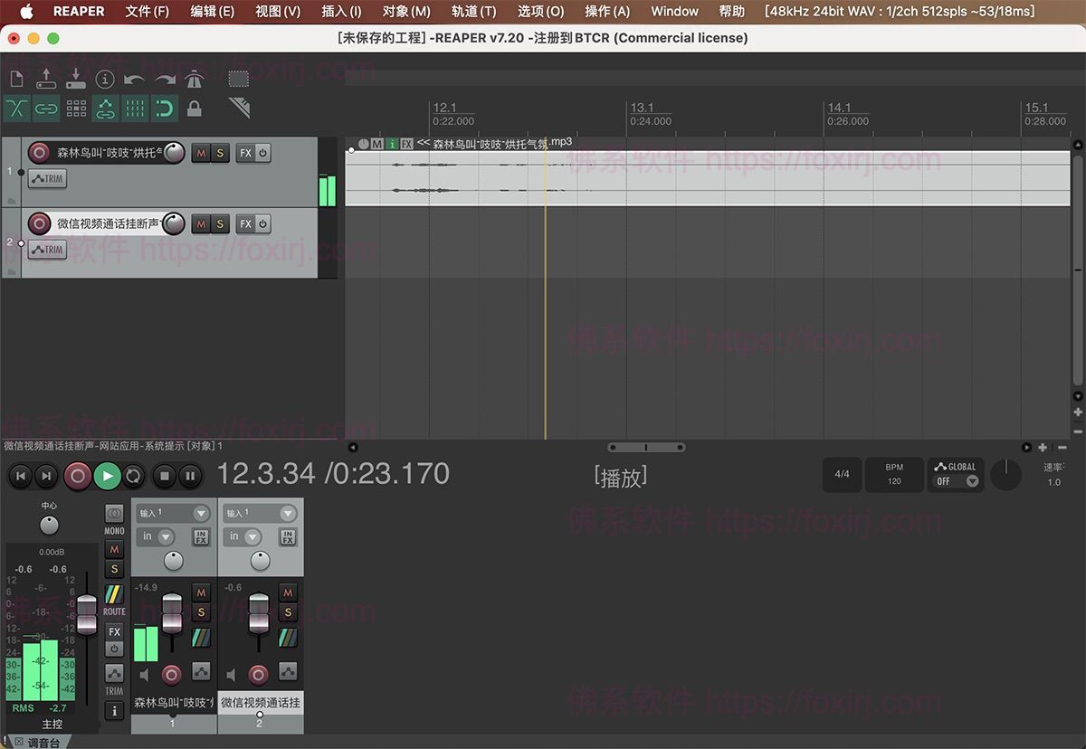
Task: Open FX for track 1
Action: [x=245, y=153]
